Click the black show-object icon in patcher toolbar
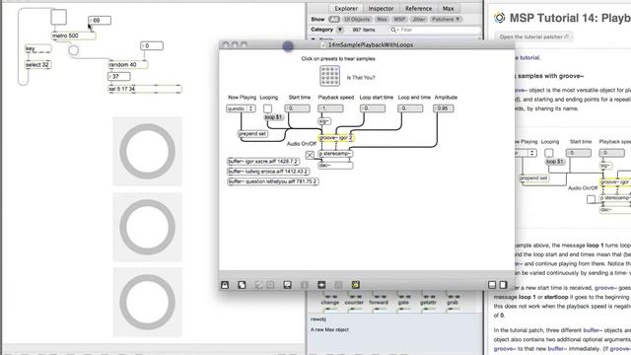 click(321, 285)
